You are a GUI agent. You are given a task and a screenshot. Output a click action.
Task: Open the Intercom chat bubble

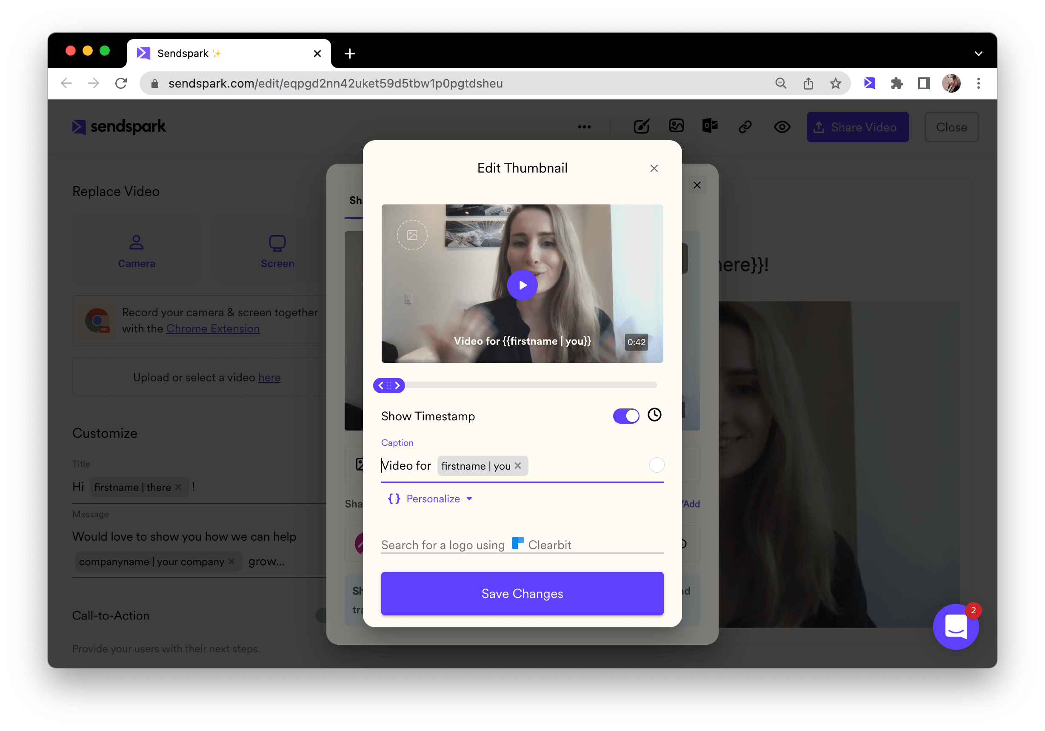955,626
